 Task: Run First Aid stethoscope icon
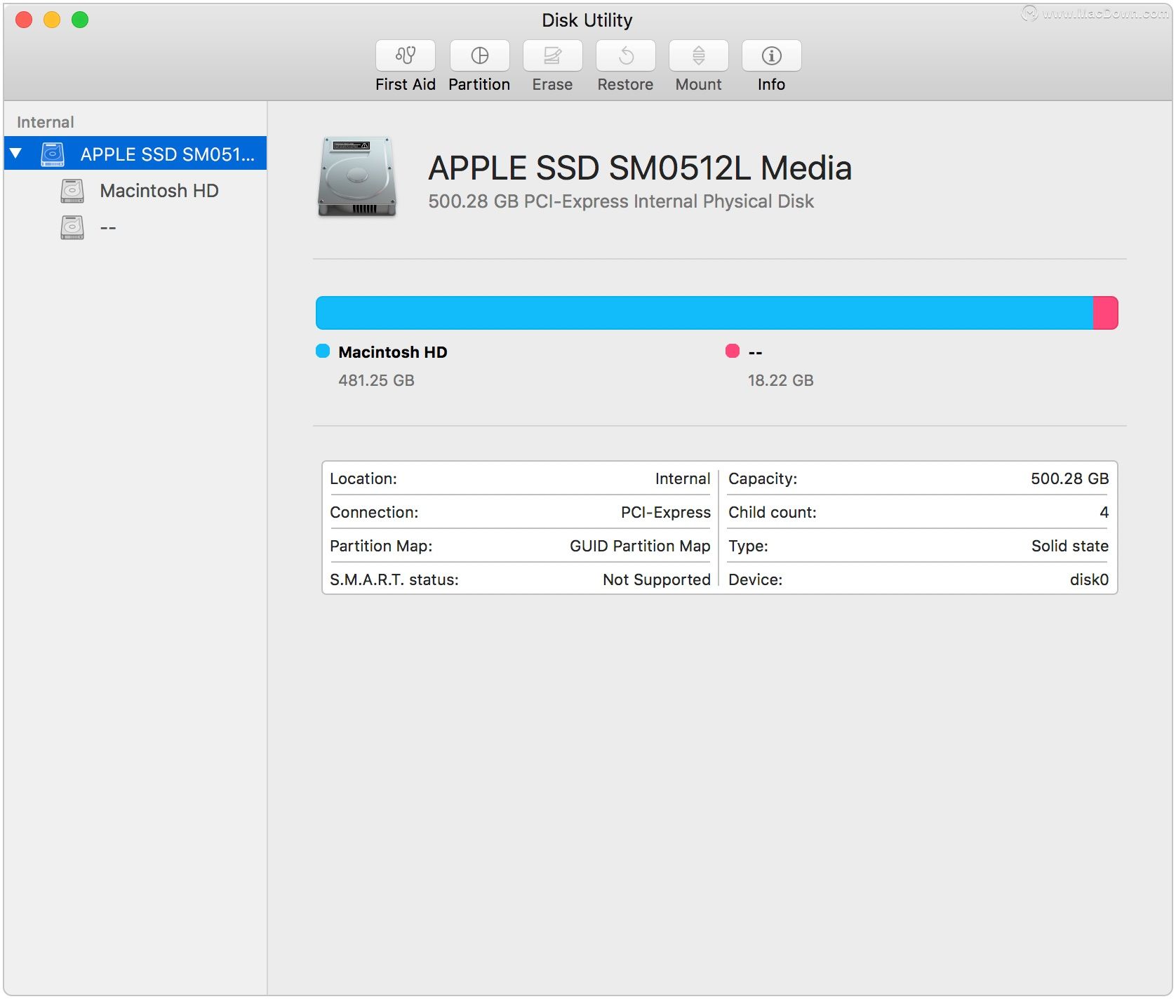(x=406, y=55)
